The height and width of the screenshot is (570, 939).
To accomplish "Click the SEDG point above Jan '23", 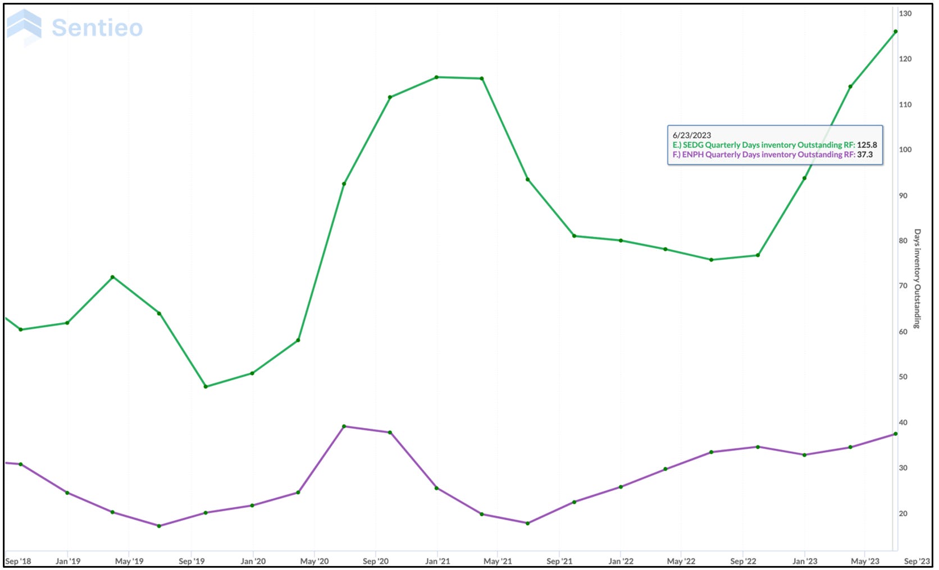I will pos(804,178).
